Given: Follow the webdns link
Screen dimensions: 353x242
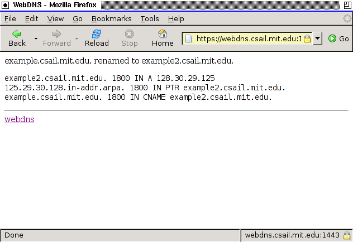Looking at the screenshot, I should (x=20, y=119).
